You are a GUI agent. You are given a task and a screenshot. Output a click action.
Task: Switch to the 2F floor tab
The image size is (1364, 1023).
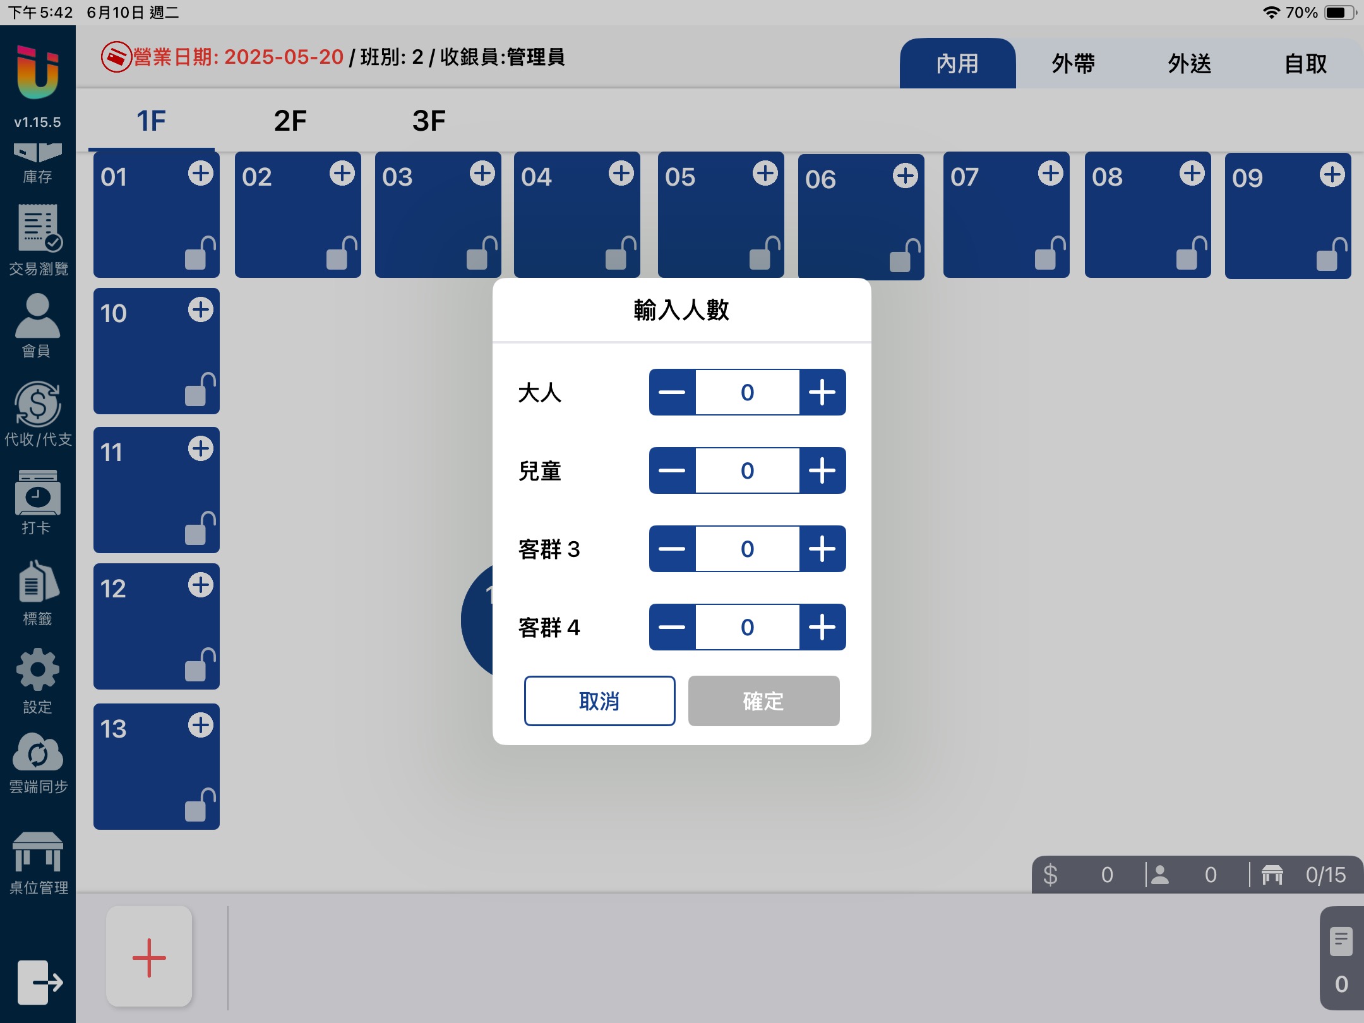(290, 121)
